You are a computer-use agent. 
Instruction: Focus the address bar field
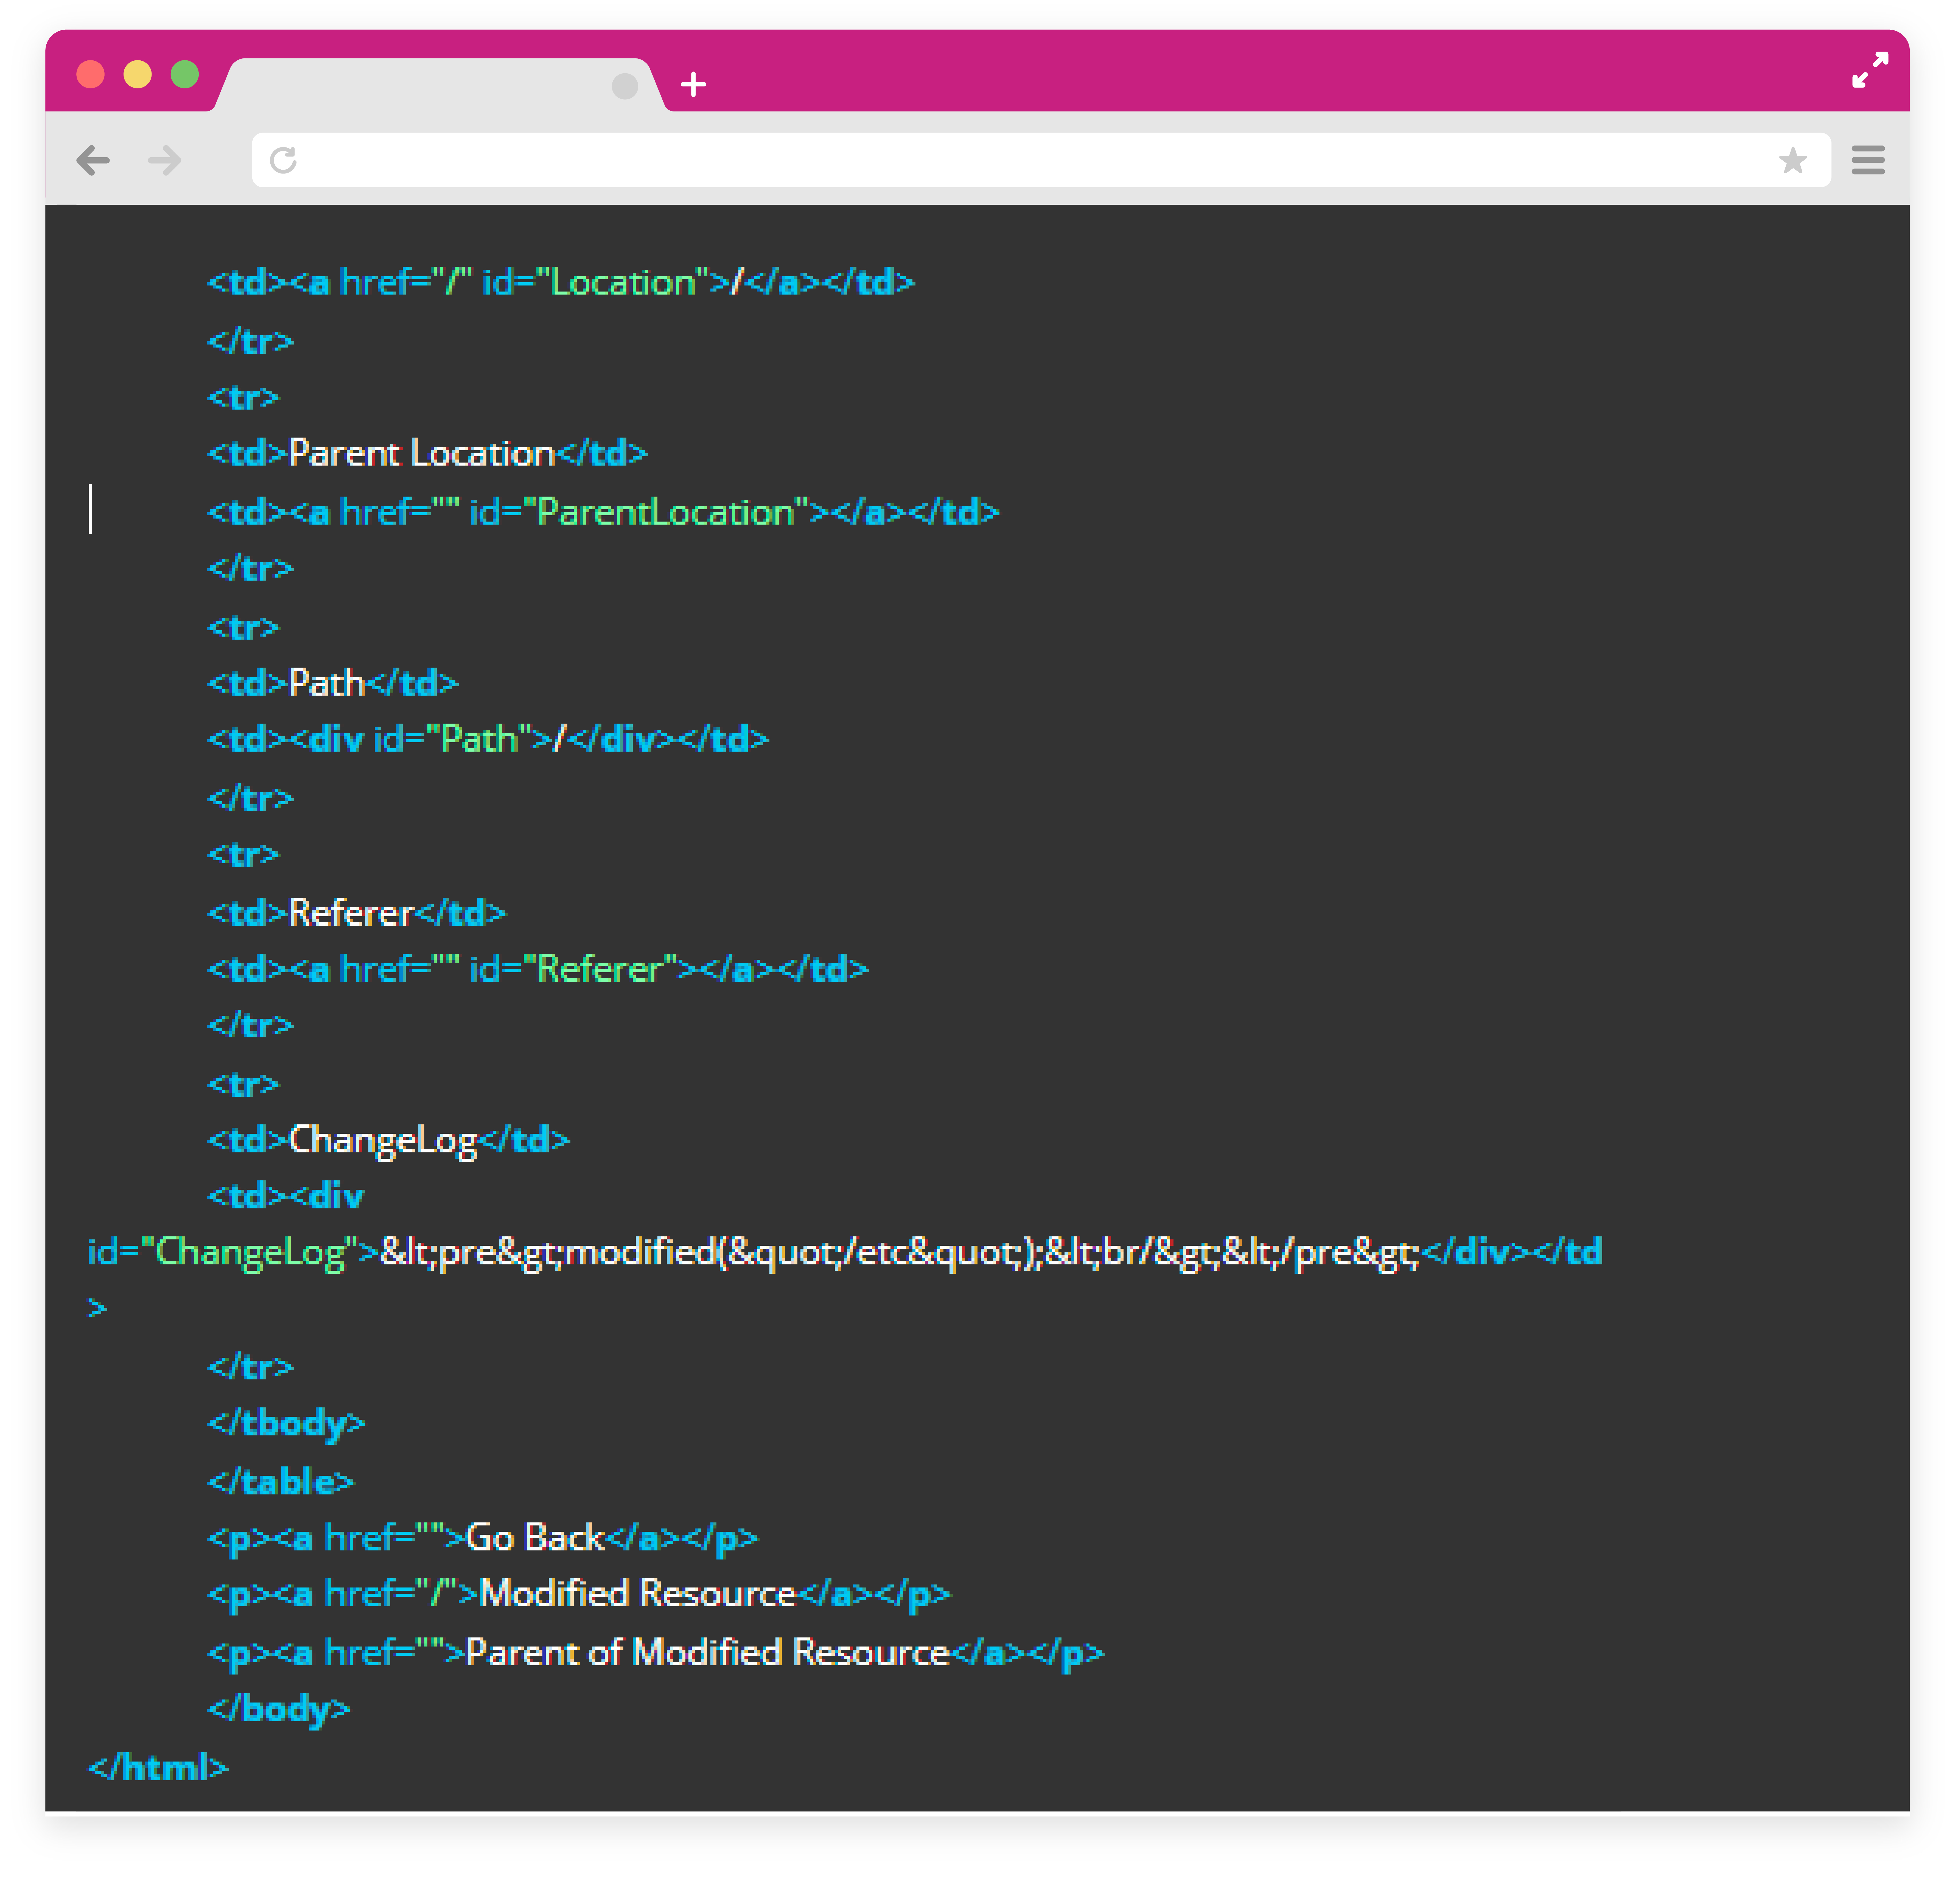point(1040,160)
